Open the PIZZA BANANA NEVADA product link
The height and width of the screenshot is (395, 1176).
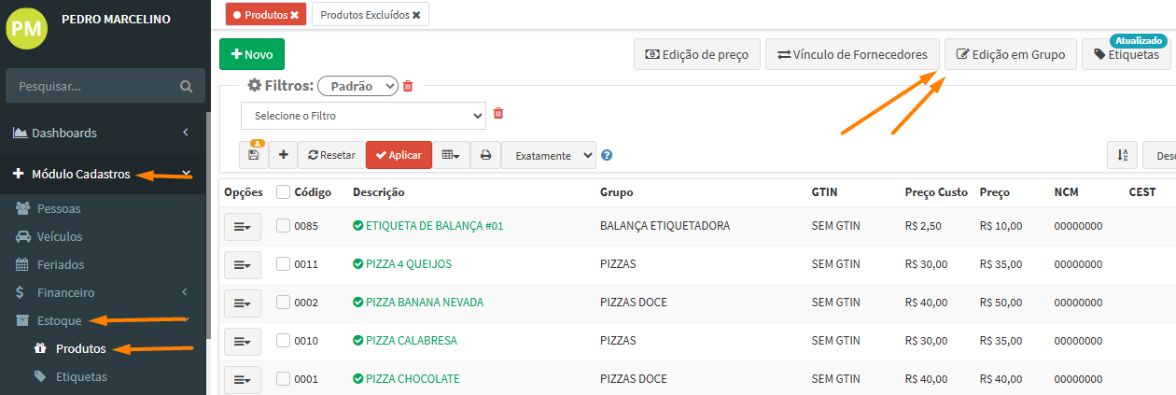pyautogui.click(x=424, y=303)
